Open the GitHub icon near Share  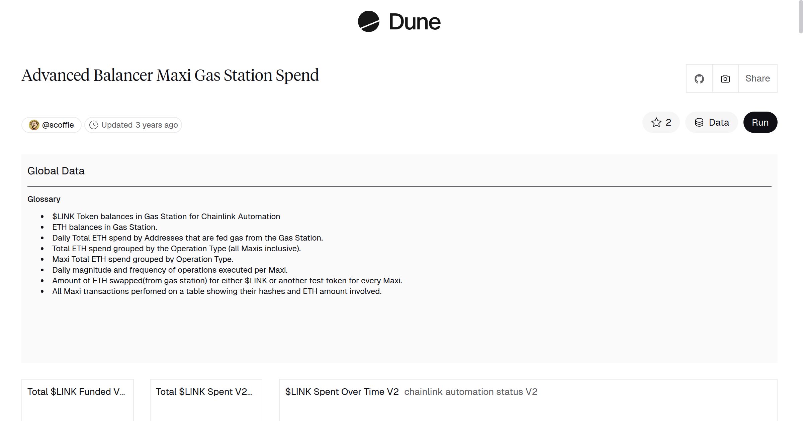(699, 79)
